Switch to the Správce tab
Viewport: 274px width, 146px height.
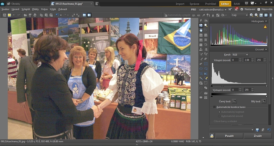coord(194,4)
